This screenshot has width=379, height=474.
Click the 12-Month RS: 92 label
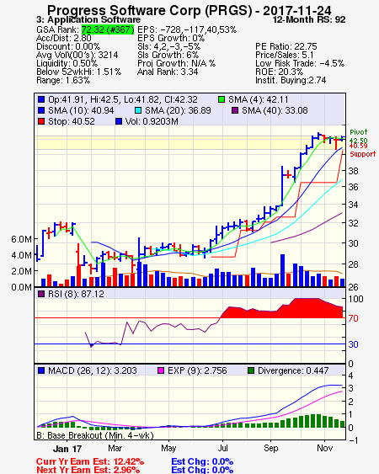(309, 20)
